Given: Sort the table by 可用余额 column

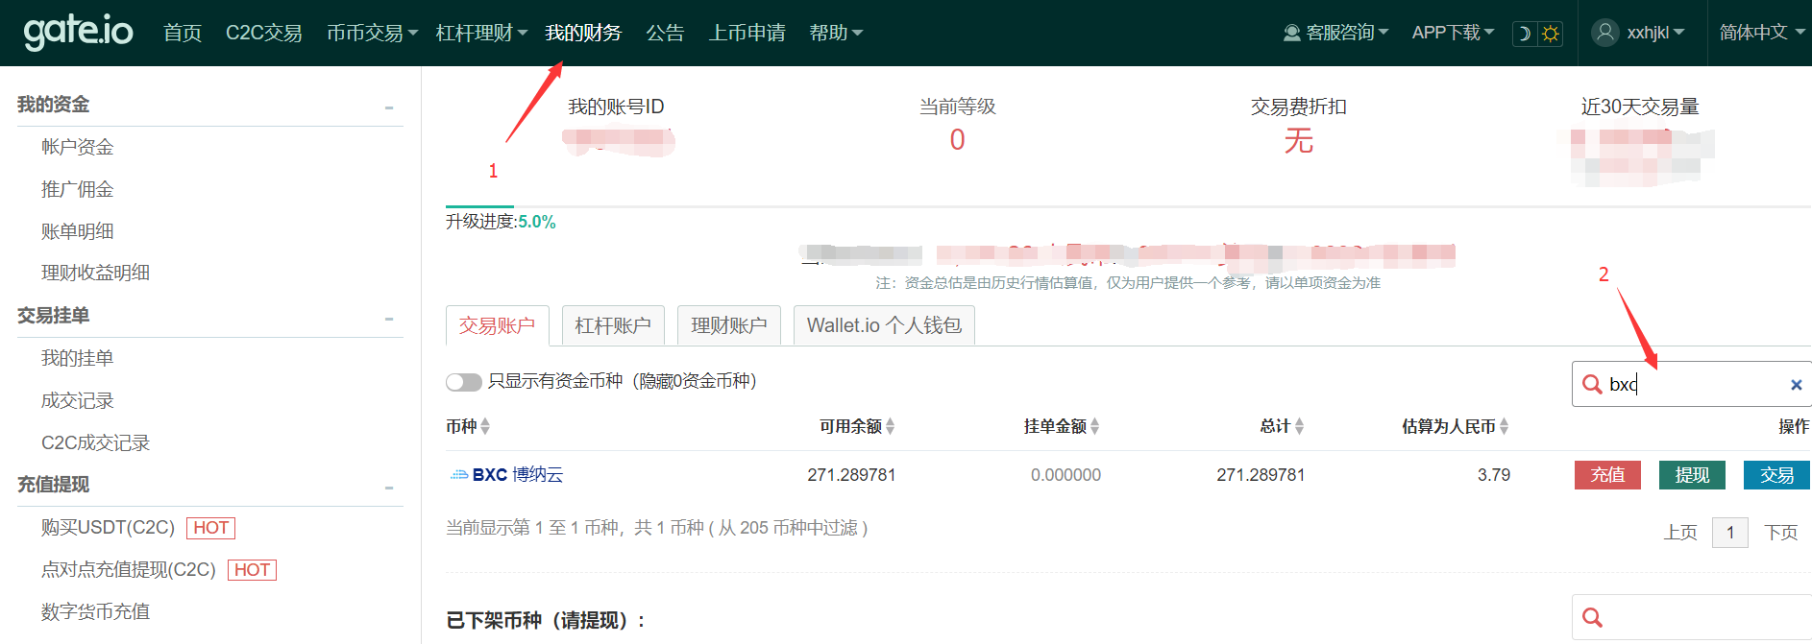Looking at the screenshot, I should pos(857,426).
